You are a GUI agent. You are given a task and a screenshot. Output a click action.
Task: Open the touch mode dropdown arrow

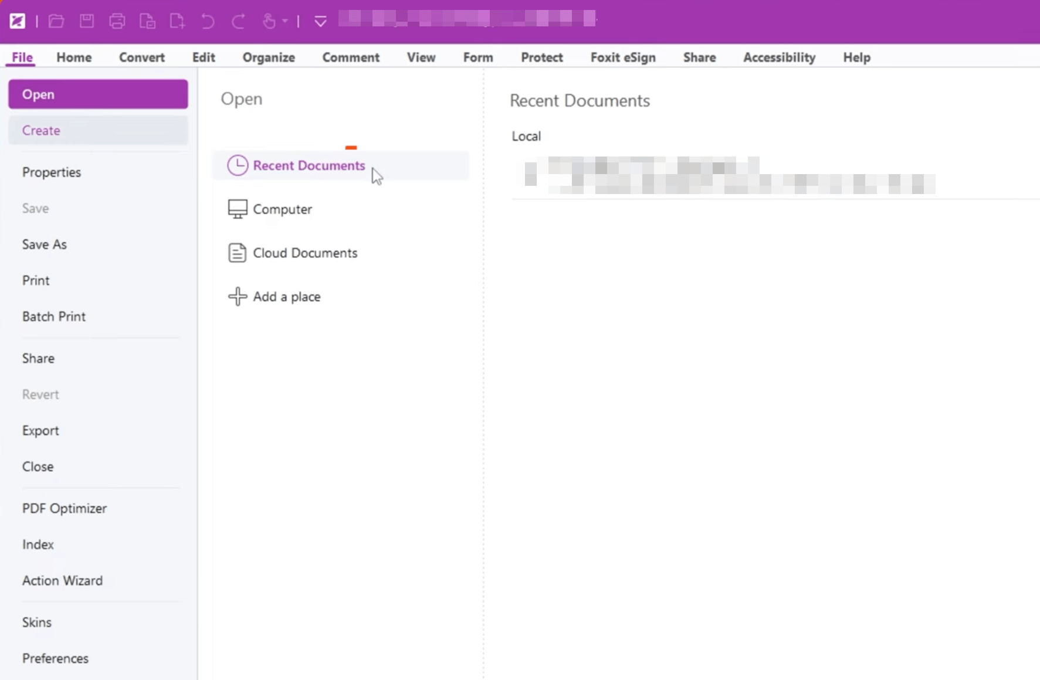[284, 21]
